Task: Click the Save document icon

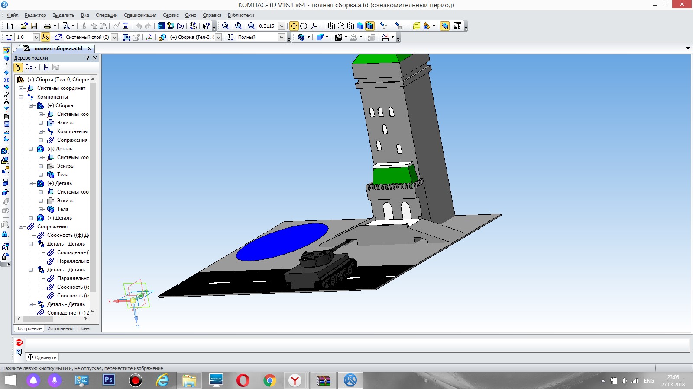Action: click(34, 26)
